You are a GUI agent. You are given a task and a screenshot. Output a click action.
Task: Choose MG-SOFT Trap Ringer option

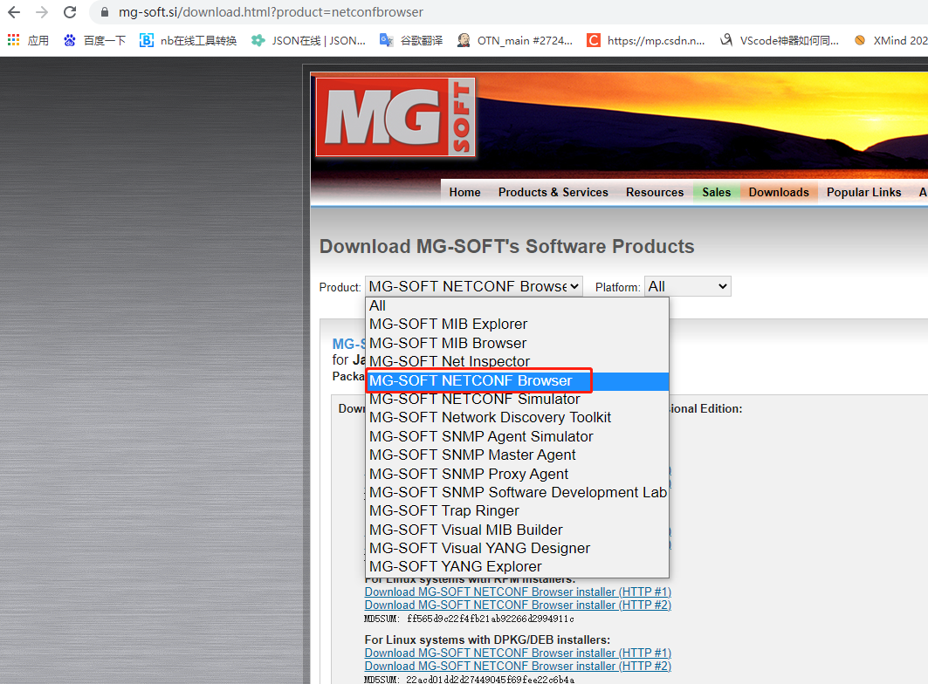coord(518,511)
